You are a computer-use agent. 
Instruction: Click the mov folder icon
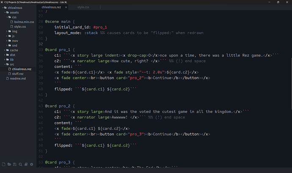(x=10, y=41)
